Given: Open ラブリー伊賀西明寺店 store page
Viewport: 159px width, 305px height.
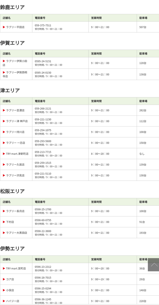Looking at the screenshot, I should tap(15, 74).
